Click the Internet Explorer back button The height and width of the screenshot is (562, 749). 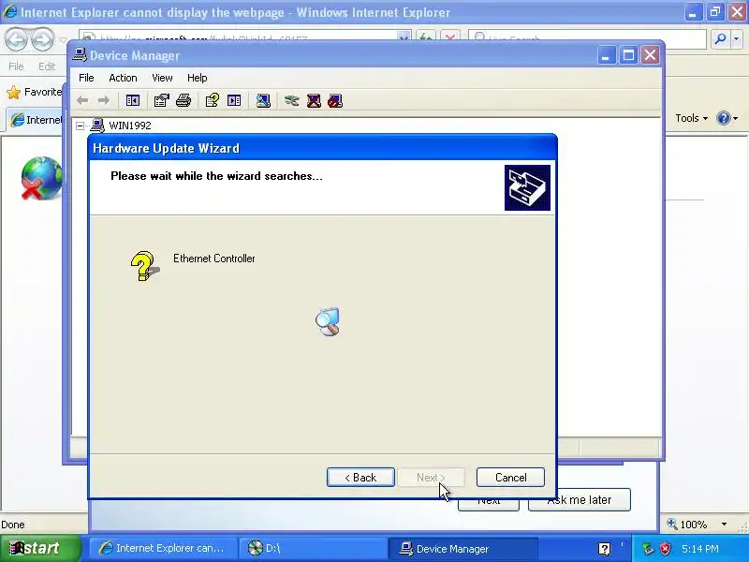click(x=16, y=39)
